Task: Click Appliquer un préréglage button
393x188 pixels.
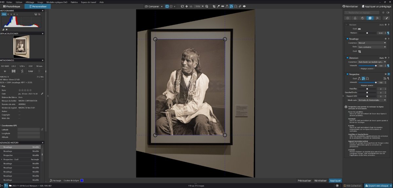Action: pos(377,6)
